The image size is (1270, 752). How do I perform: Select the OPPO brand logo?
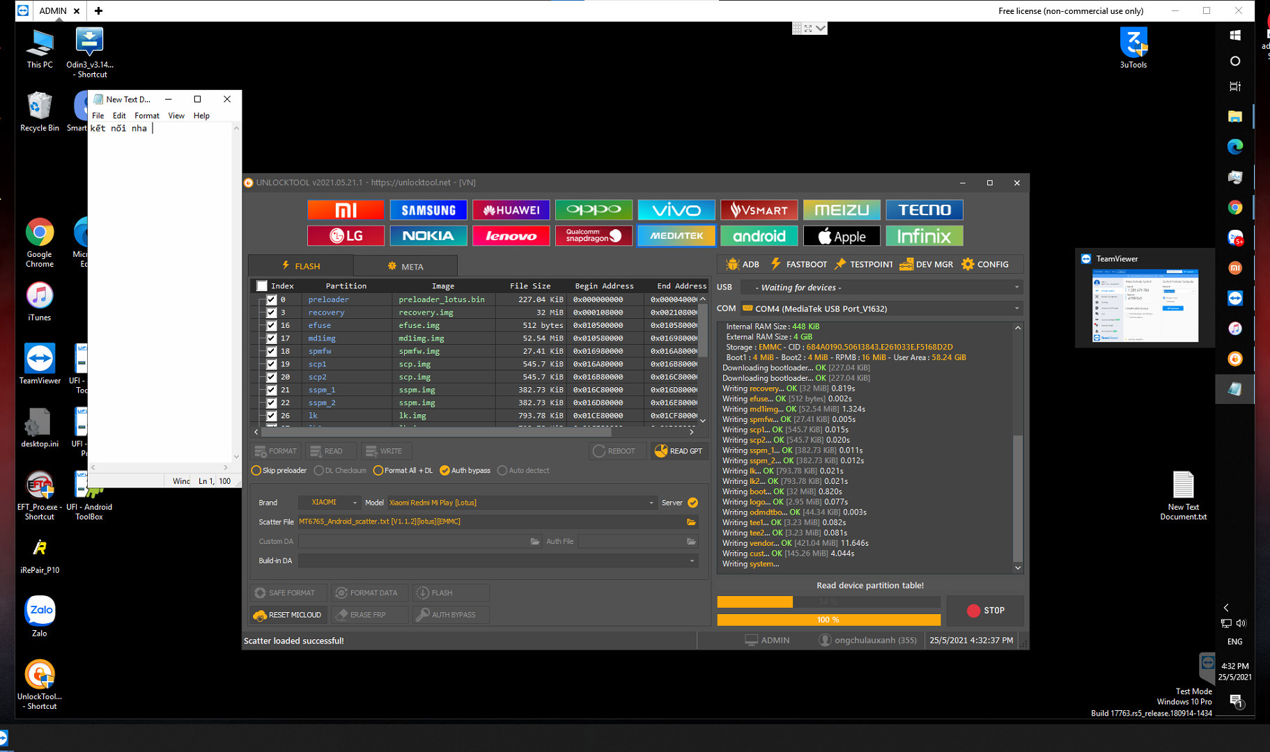(594, 210)
